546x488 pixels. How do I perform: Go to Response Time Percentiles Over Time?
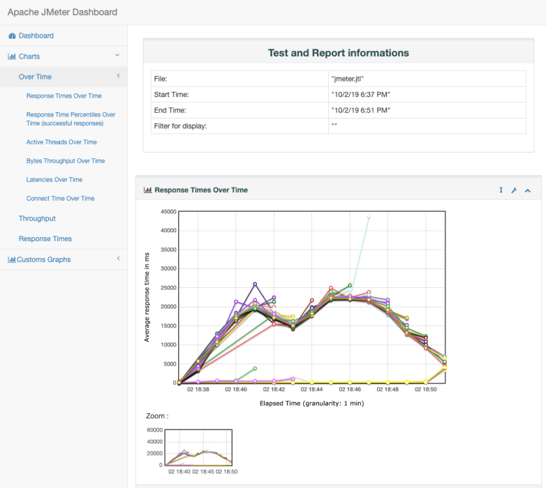point(71,119)
